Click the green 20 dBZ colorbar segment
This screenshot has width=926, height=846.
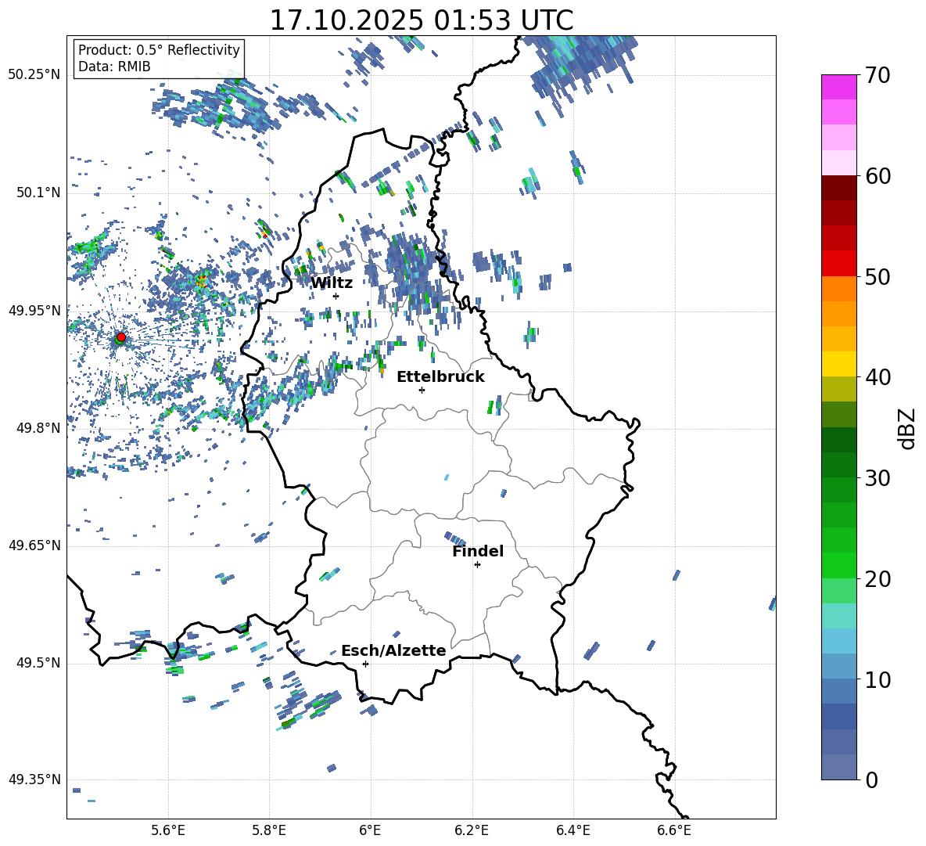838,565
